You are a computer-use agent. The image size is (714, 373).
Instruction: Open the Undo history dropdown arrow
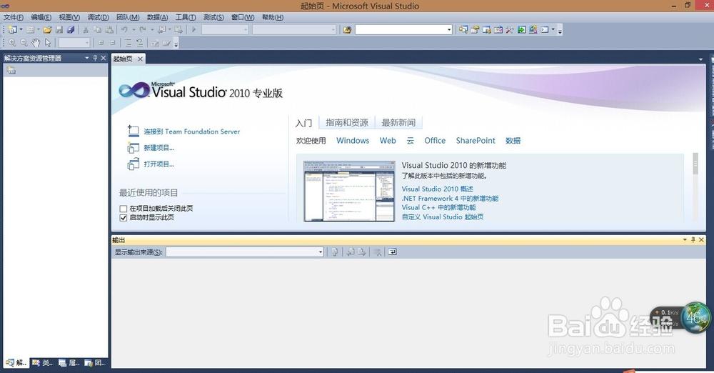[134, 29]
